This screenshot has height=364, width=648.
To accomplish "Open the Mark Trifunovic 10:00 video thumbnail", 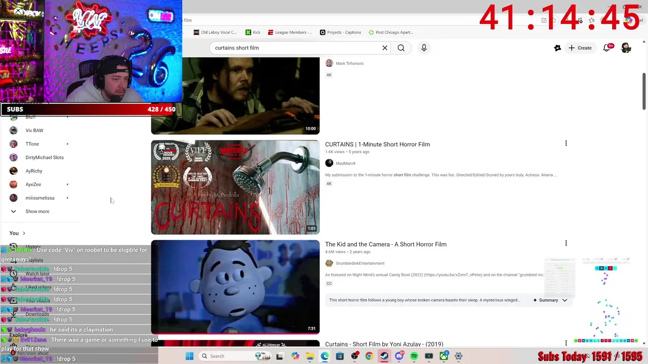I will click(235, 96).
